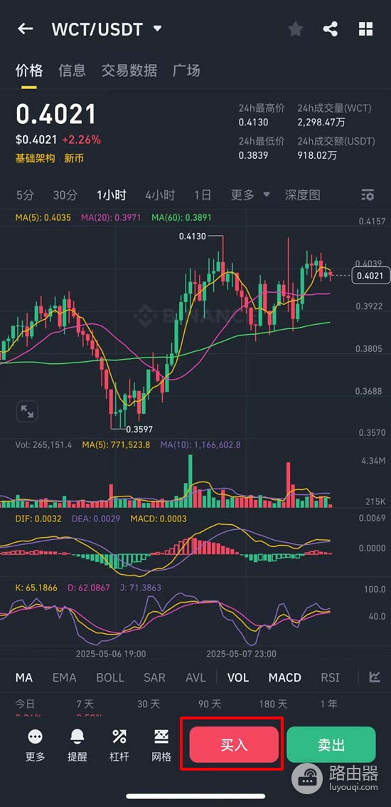This screenshot has height=807, width=391.
Task: Expand the WCT/USDT pair dropdown arrow
Action: tap(157, 28)
